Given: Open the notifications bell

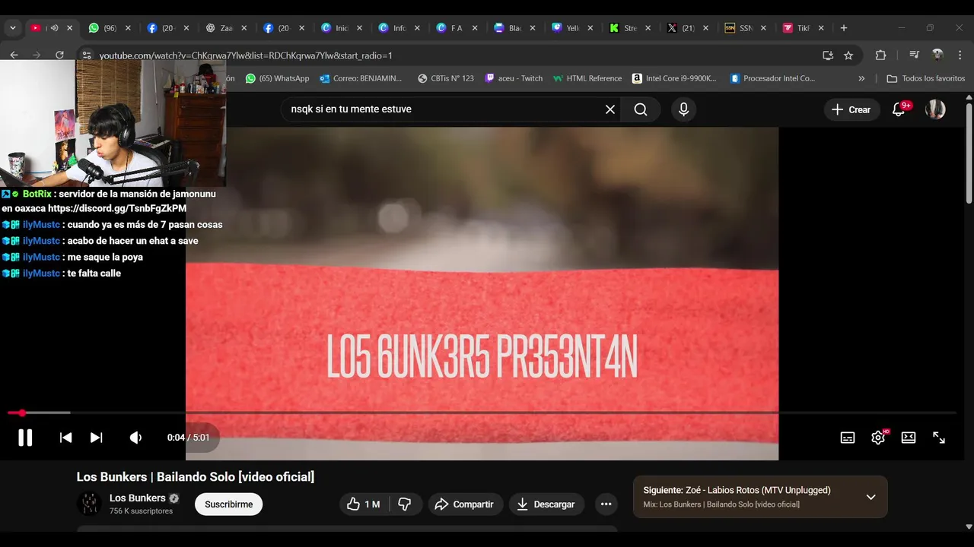Looking at the screenshot, I should click(899, 109).
